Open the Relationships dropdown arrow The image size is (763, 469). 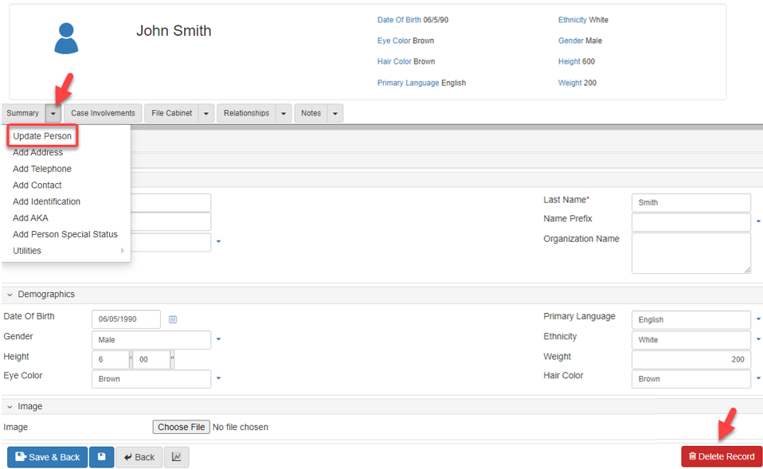(x=284, y=113)
